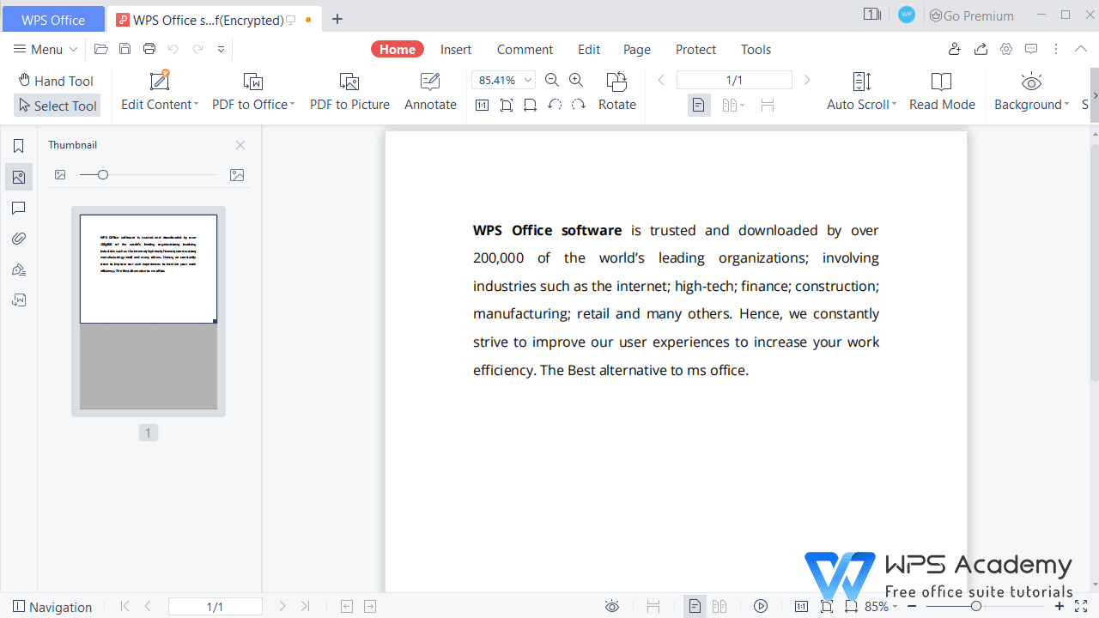Click the rotate counterclockwise icon
1099x618 pixels.
coord(555,105)
